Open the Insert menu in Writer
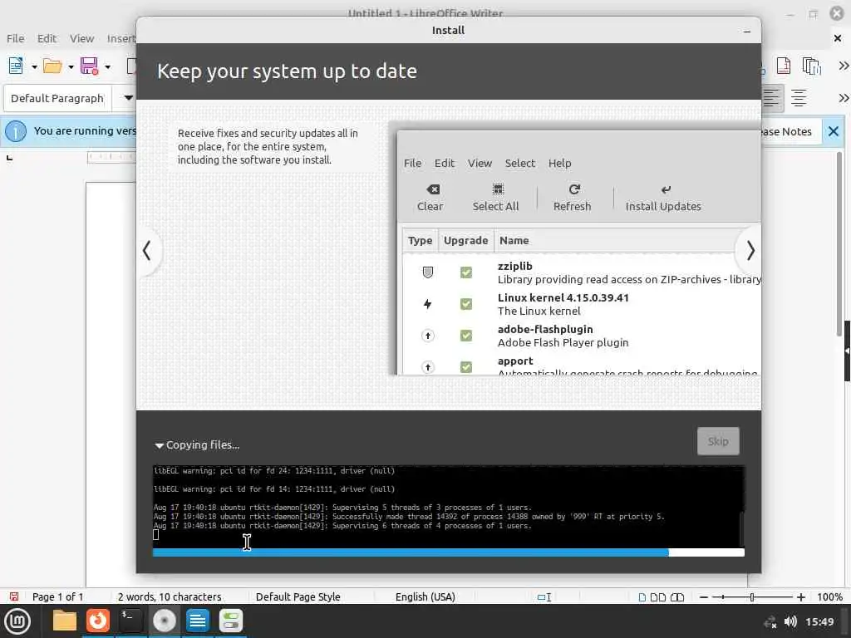The width and height of the screenshot is (851, 638). (121, 38)
